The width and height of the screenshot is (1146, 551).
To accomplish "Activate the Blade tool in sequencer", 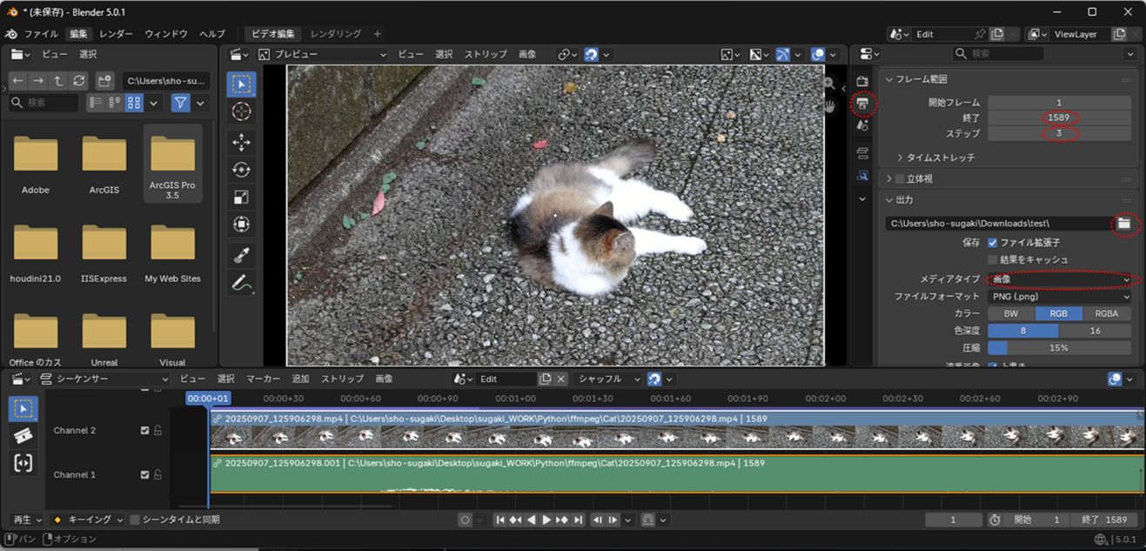I will pos(23,436).
